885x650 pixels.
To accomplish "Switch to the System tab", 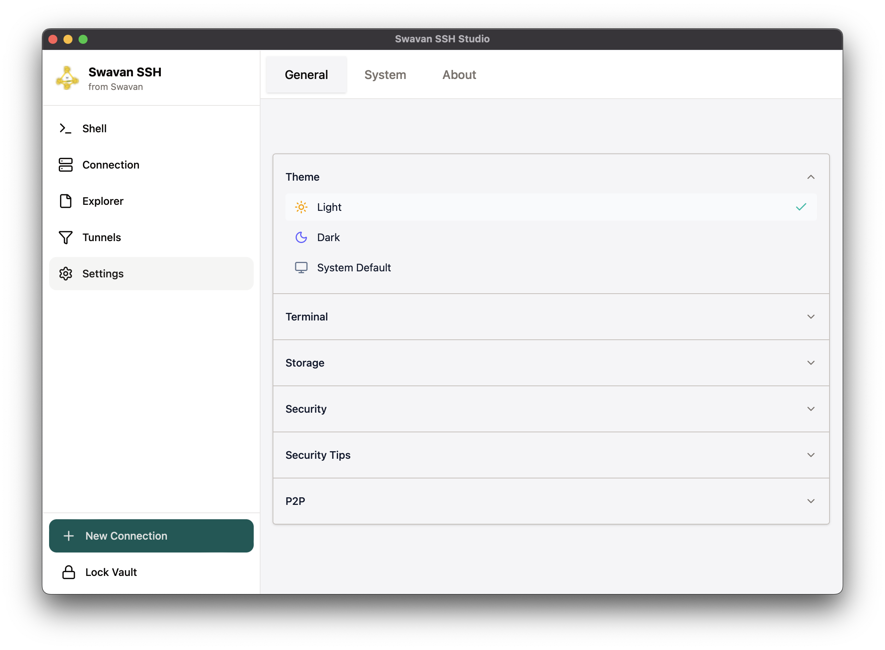I will point(385,75).
